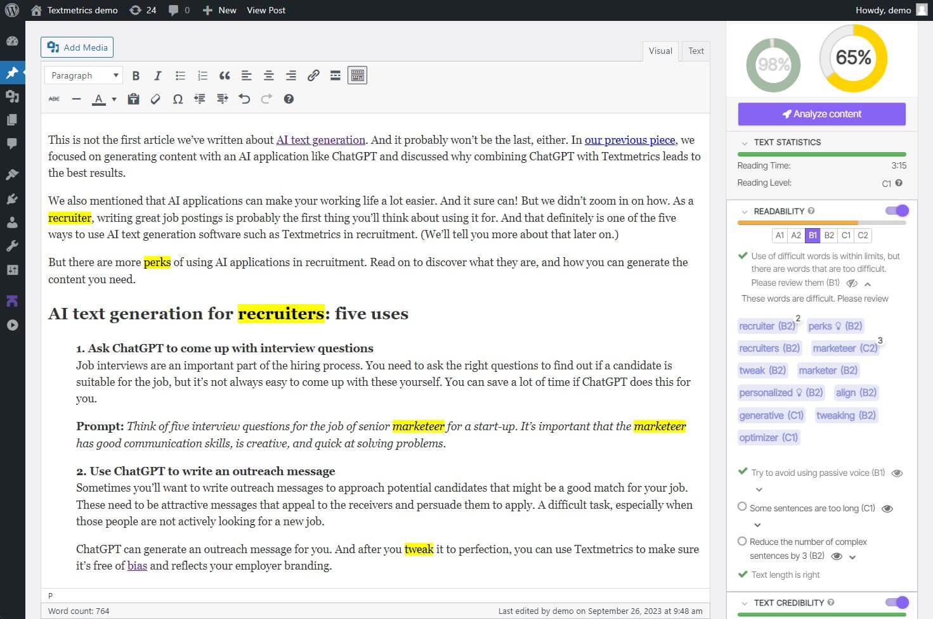Click the Clear formatting eraser icon
This screenshot has height=619, width=933.
(155, 99)
